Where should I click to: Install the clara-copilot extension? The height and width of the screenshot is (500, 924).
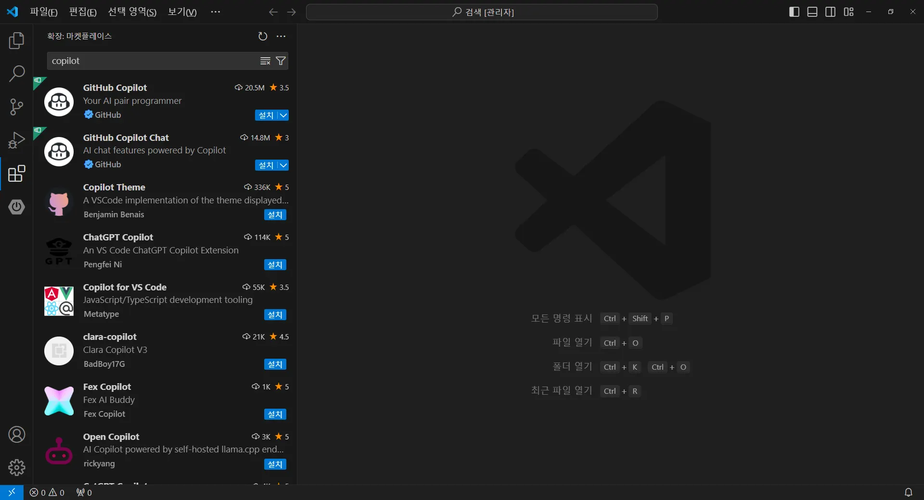[275, 364]
